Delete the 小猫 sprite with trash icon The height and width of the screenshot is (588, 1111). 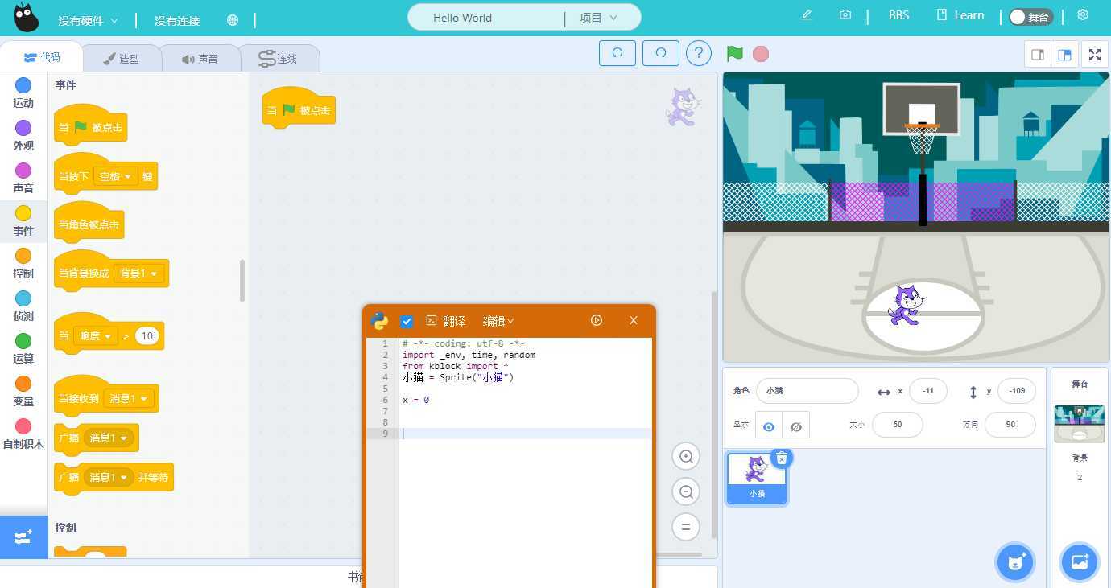click(782, 458)
